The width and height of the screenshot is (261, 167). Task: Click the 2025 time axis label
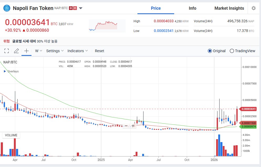coord(101,160)
